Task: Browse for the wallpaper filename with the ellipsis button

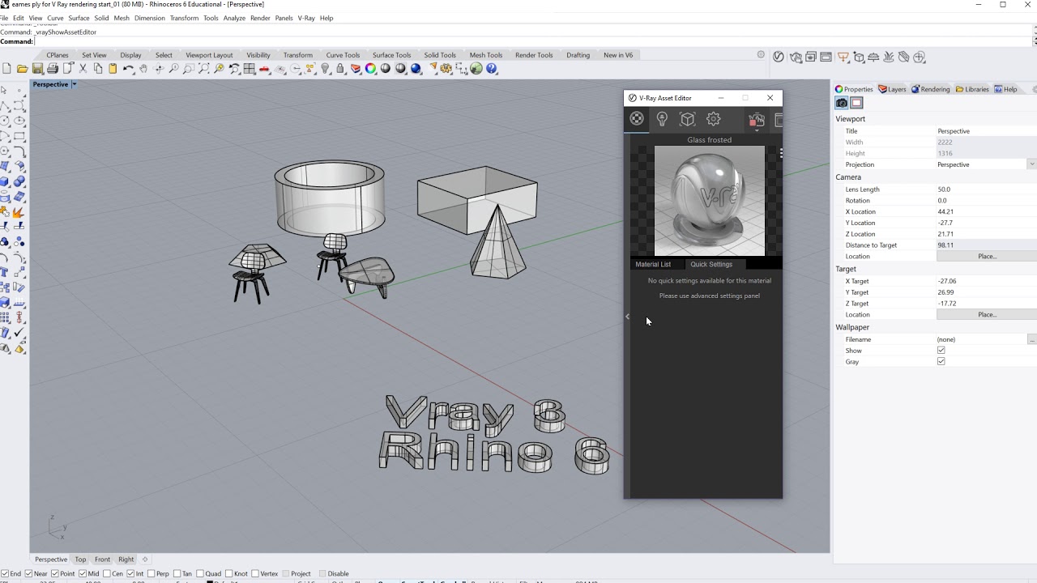Action: [x=1031, y=340]
